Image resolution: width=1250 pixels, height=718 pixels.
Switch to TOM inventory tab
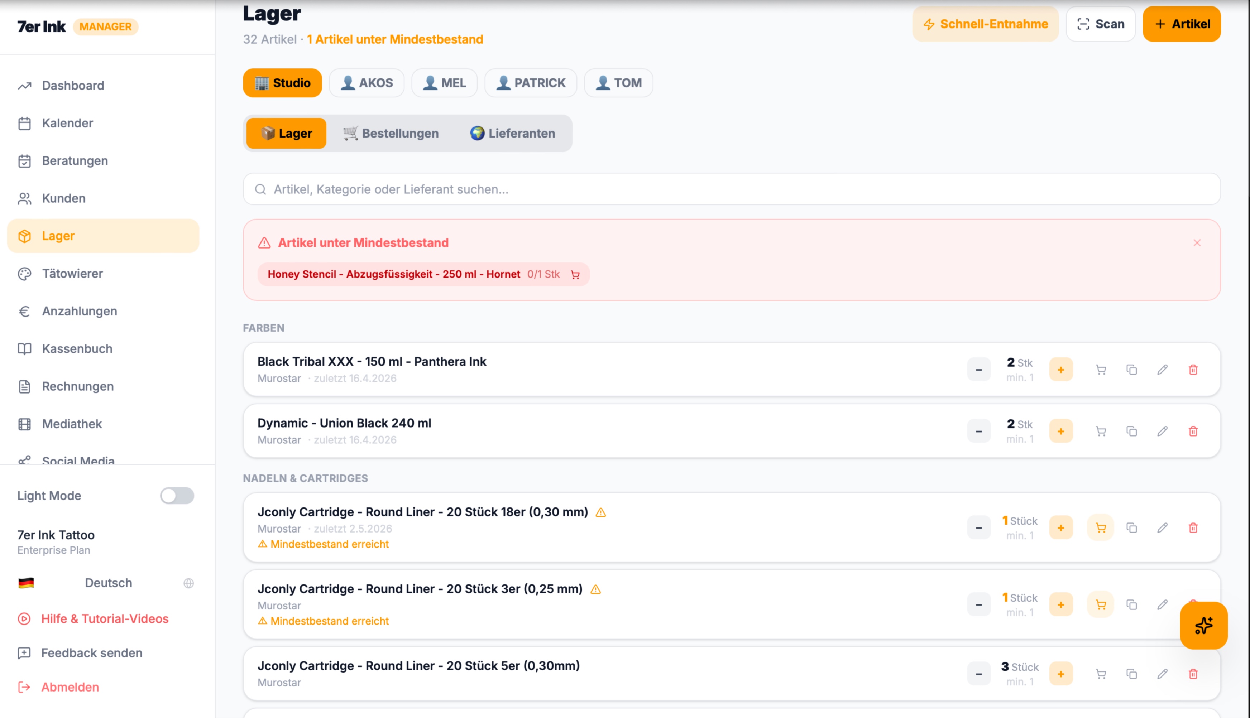click(x=619, y=83)
